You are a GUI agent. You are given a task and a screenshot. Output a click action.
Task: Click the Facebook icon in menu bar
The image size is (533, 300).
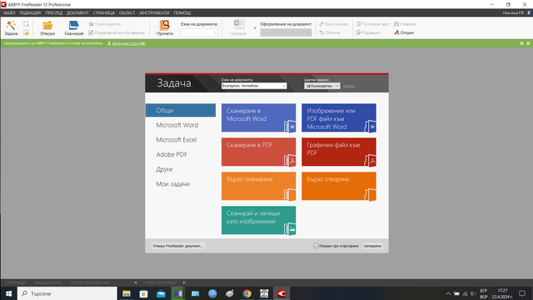(529, 12)
